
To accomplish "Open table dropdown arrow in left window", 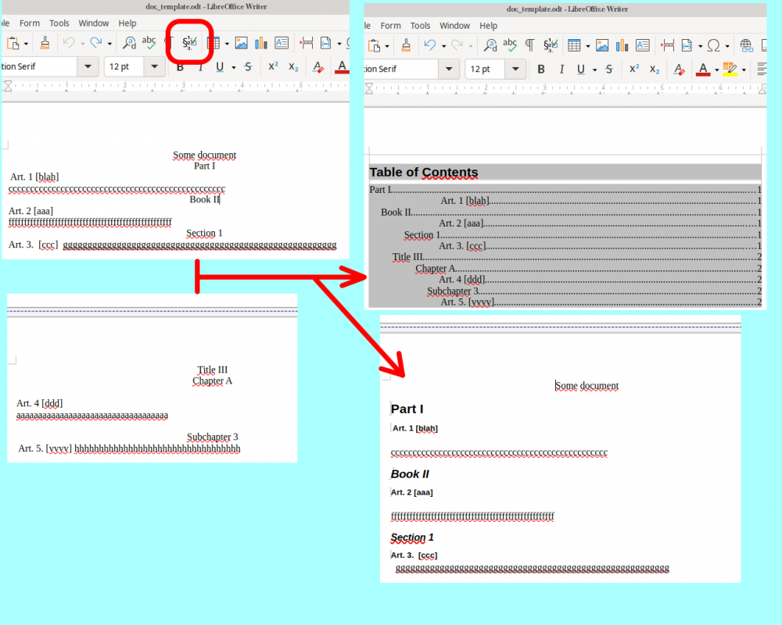I will pos(227,44).
